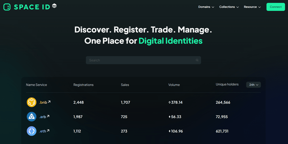Click the .arb coin icon
288x144 pixels.
coord(32,117)
